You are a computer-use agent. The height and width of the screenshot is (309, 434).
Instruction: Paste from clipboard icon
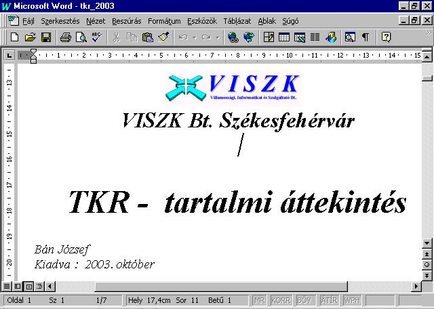pos(148,37)
